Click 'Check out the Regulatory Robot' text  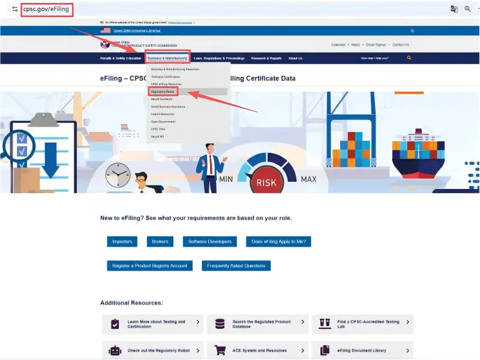coord(158,350)
